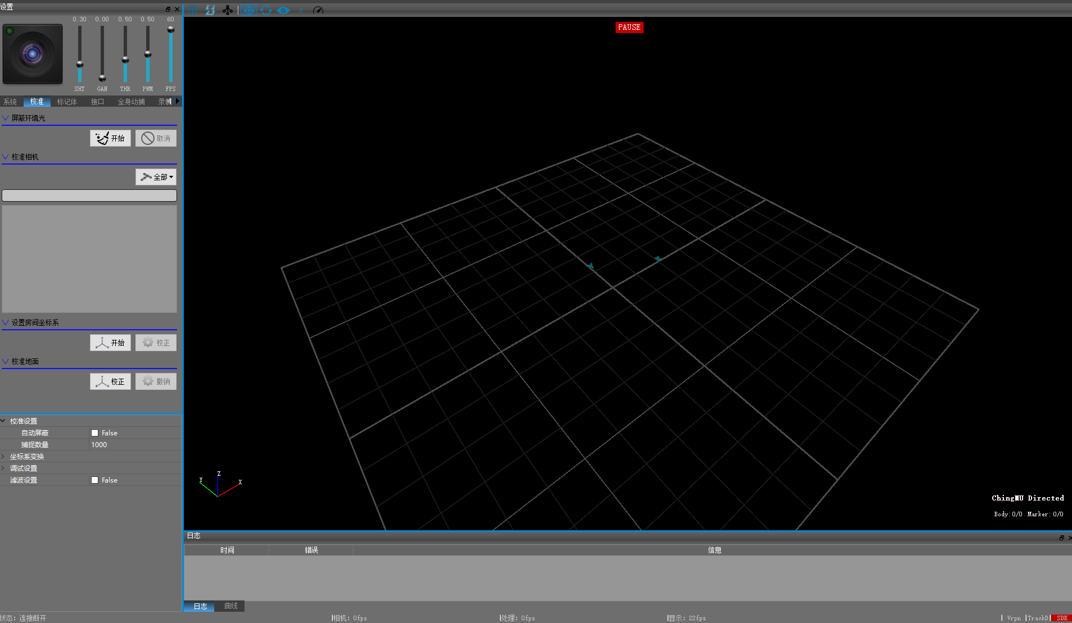
Task: Adjust the THR threshold slider
Action: point(125,60)
